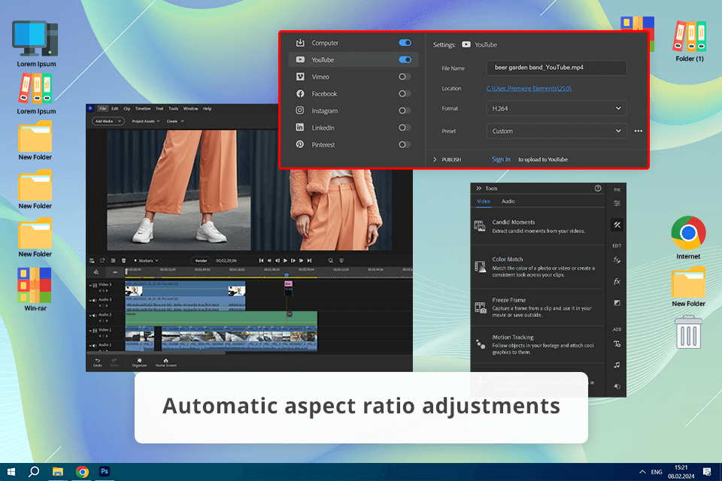Click the Windows Start button
This screenshot has height=481, width=722.
(x=11, y=471)
